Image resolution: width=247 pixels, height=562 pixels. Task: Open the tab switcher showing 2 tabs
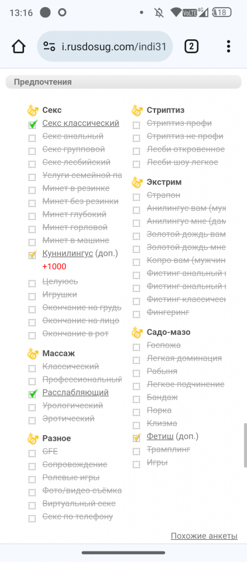coord(191,46)
